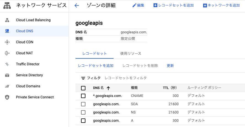Click the googleapis.com. DNS 名 value

tap(134, 32)
